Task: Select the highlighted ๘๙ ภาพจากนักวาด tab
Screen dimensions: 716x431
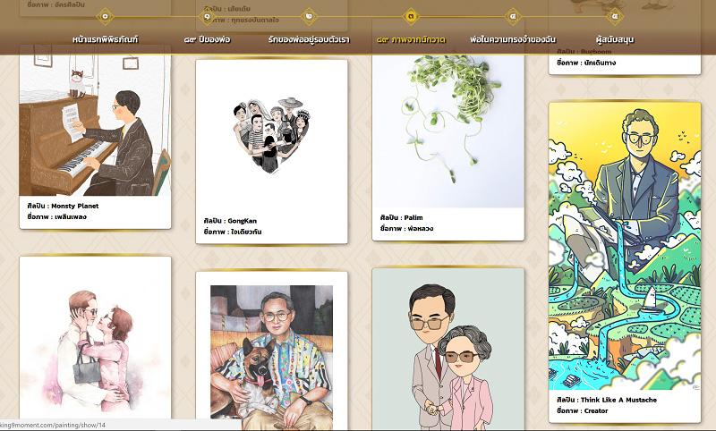Action: tap(411, 40)
